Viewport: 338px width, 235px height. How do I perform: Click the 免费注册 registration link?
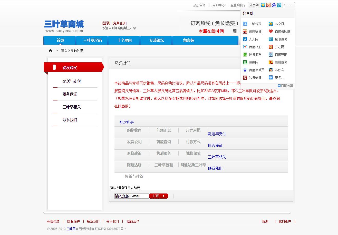click(120, 23)
